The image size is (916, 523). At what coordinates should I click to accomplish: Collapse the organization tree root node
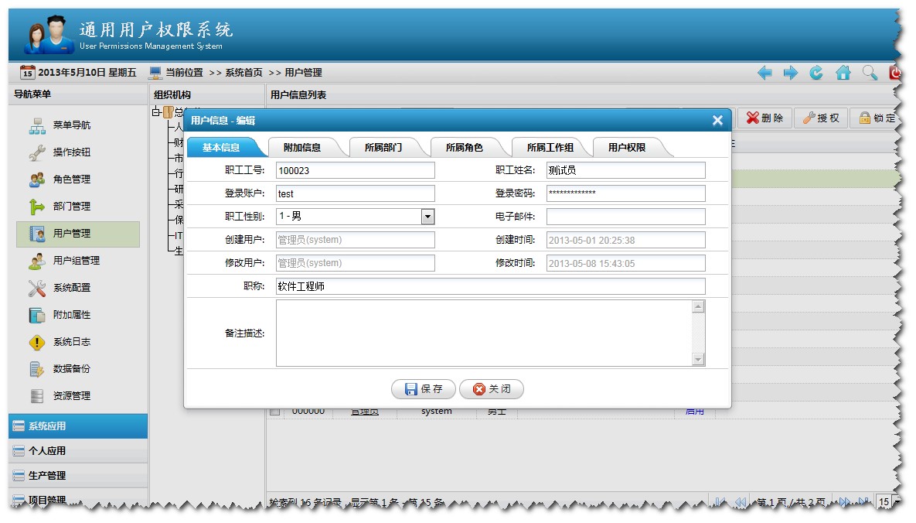pyautogui.click(x=156, y=111)
